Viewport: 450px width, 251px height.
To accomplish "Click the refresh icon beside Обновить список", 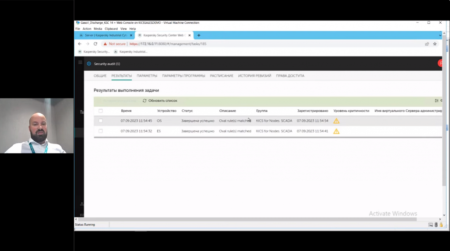I will point(145,100).
